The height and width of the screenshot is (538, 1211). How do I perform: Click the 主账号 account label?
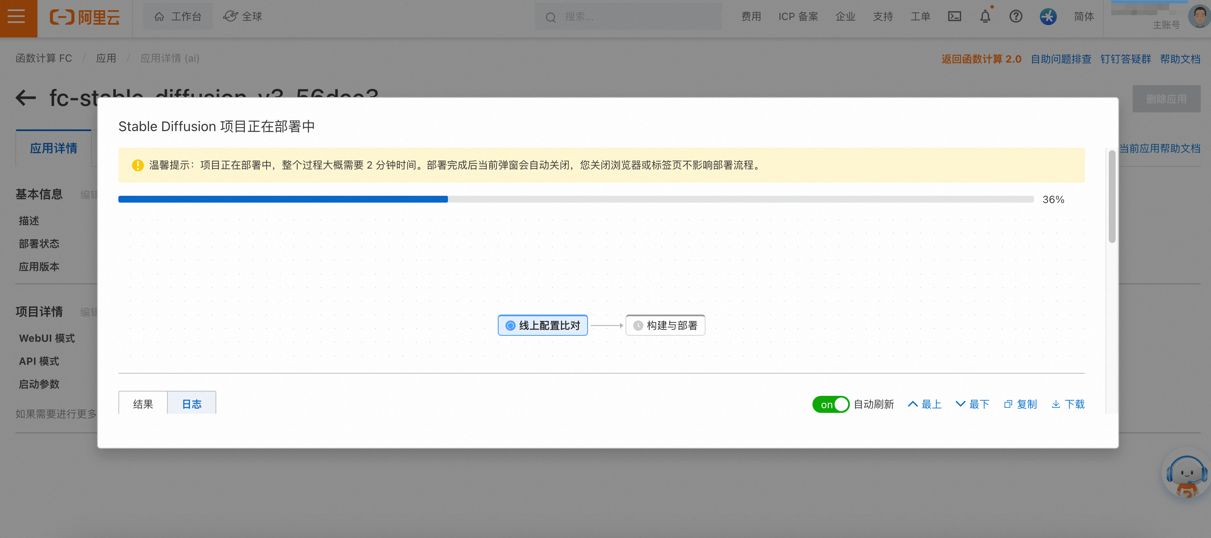(1166, 25)
